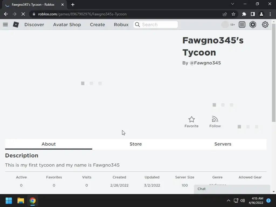The image size is (276, 207).
Task: Switch to the About tab
Action: 49,144
